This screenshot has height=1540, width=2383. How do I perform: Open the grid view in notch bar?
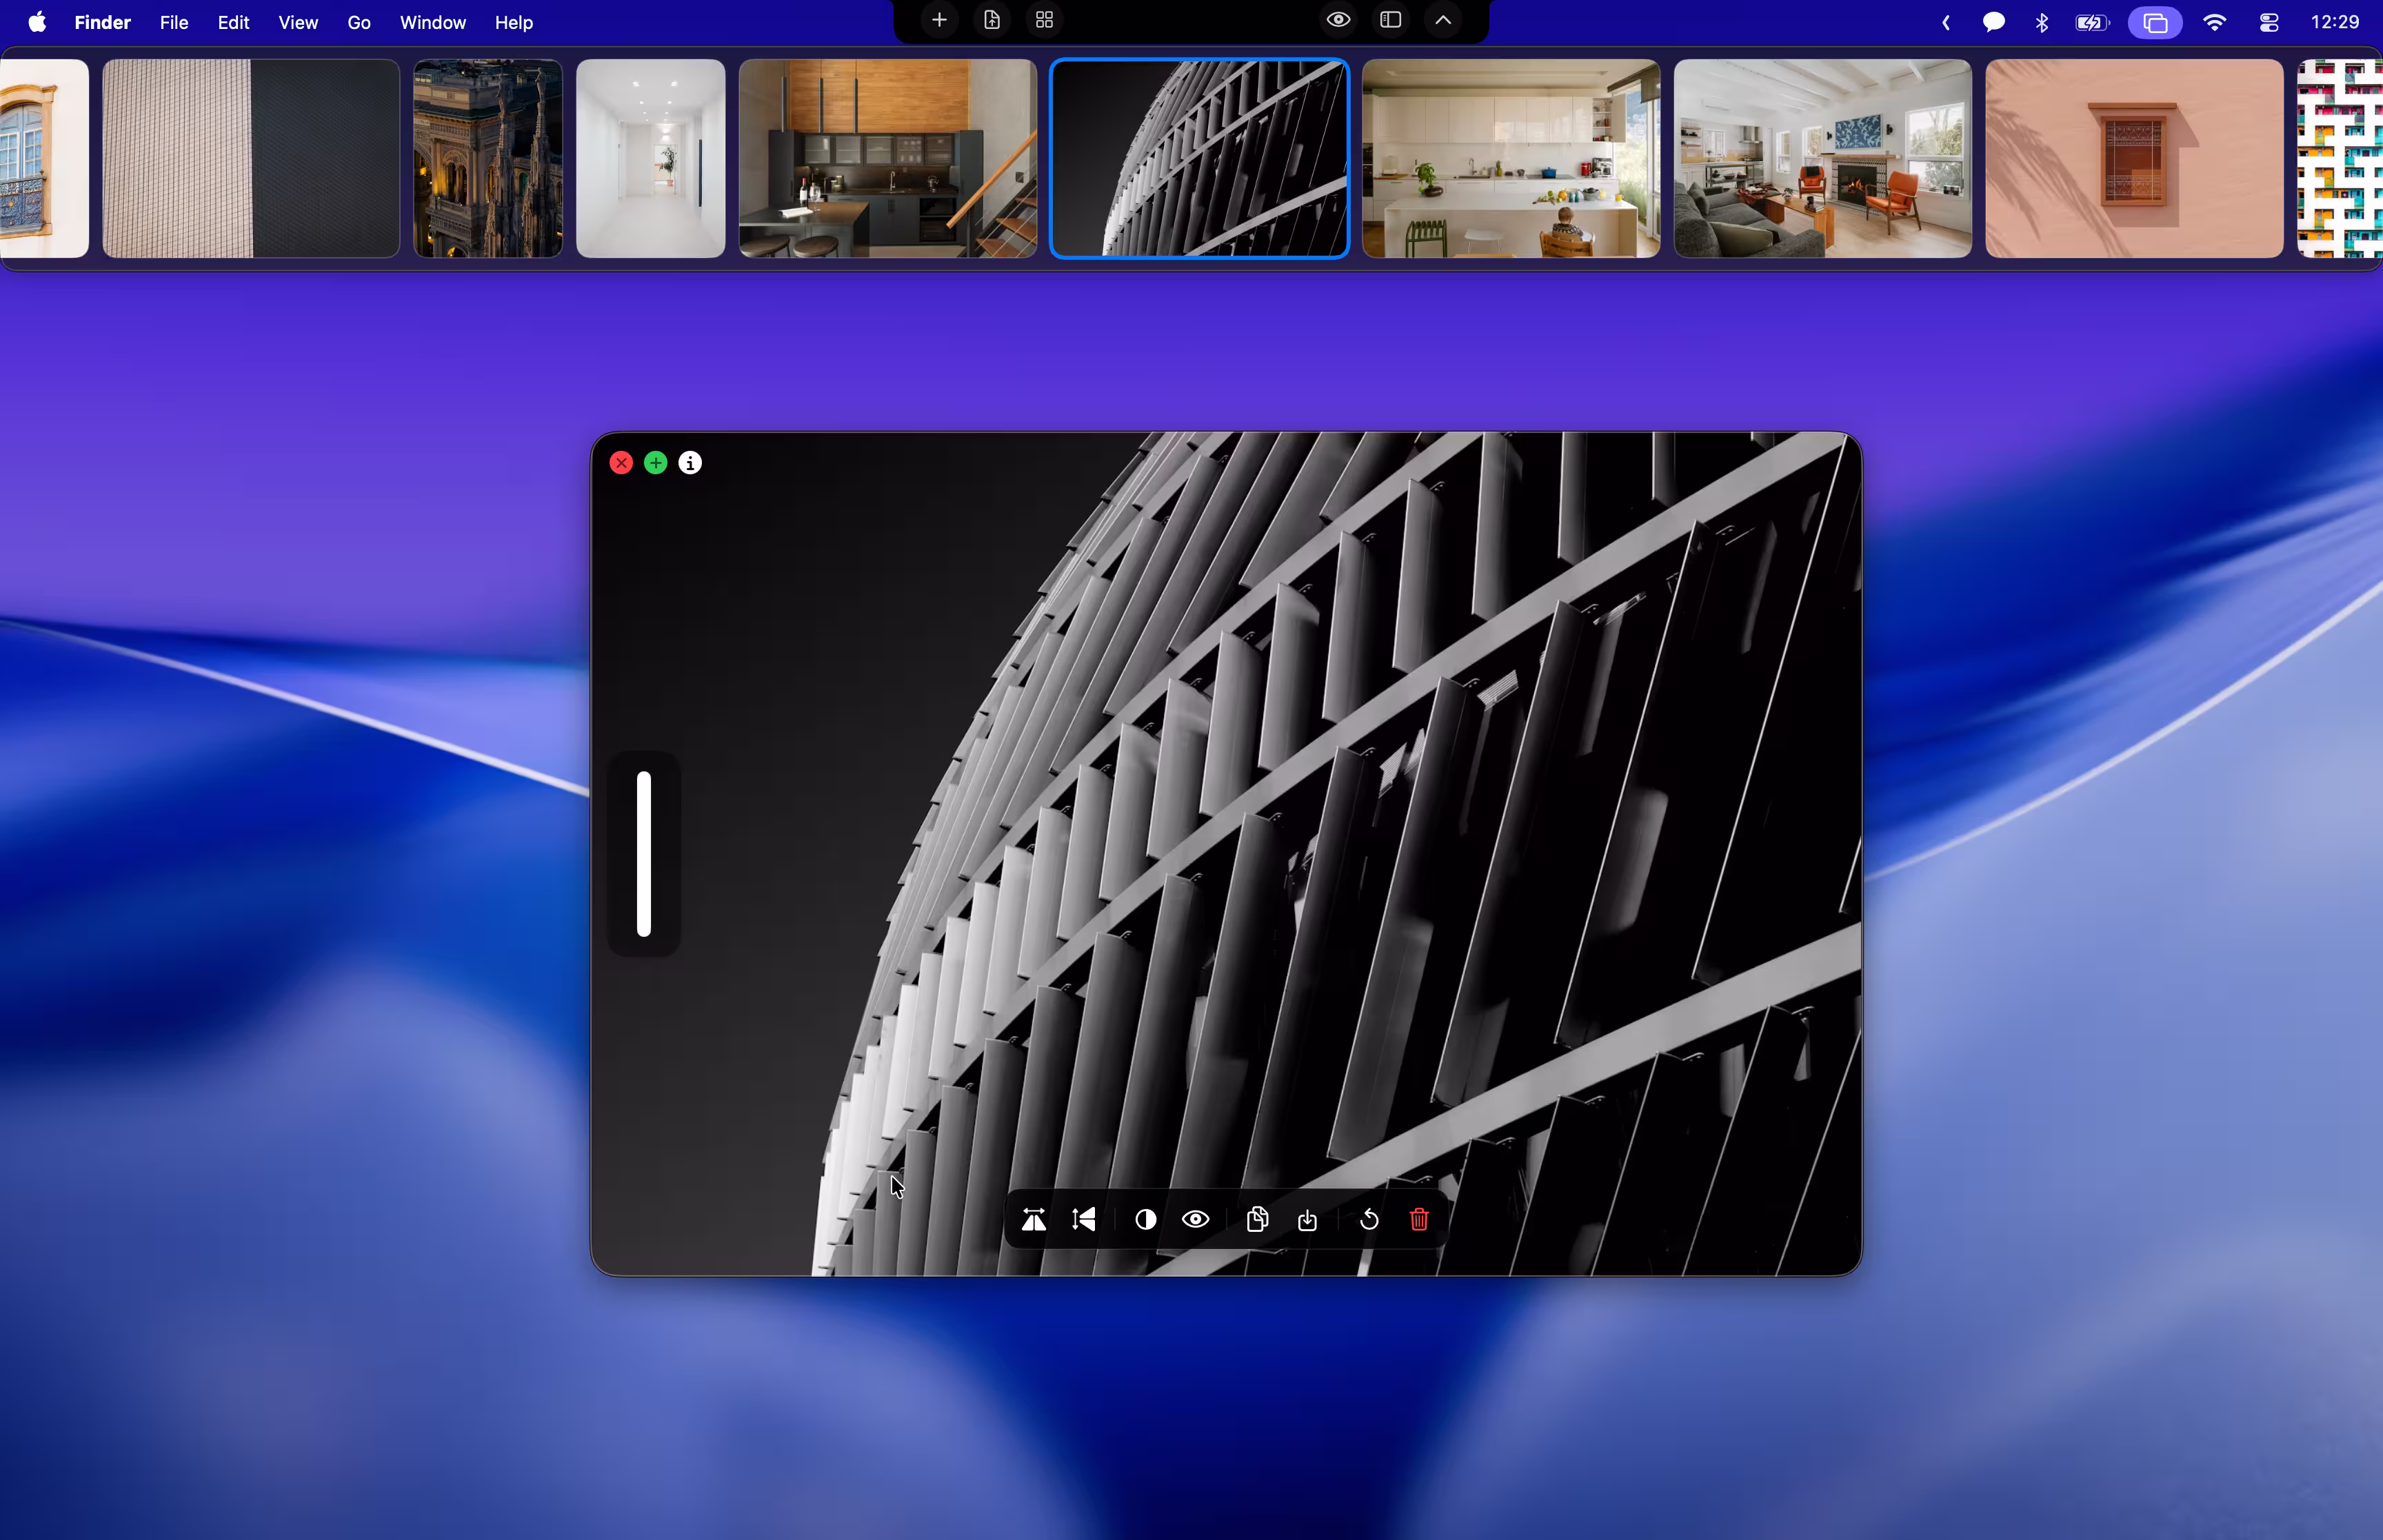click(x=1044, y=20)
